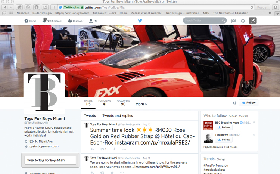This screenshot has height=174, width=280.
Task: Open the Safari Reader button
Action: [262, 7]
